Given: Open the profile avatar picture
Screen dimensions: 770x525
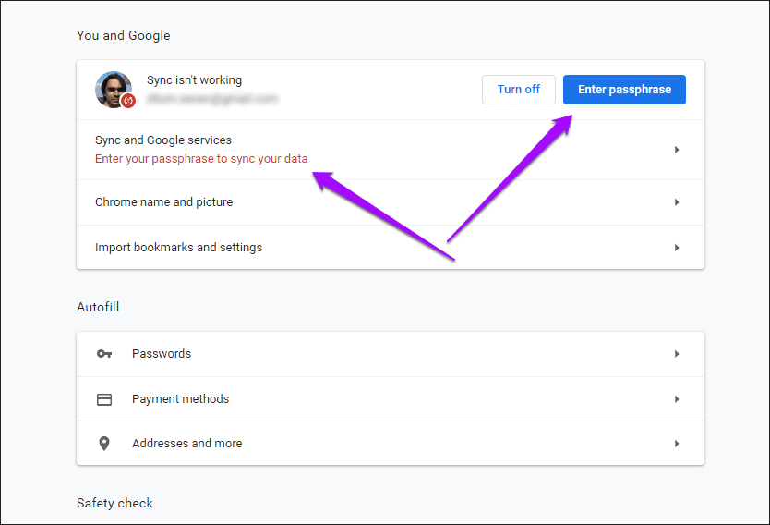Looking at the screenshot, I should 114,90.
